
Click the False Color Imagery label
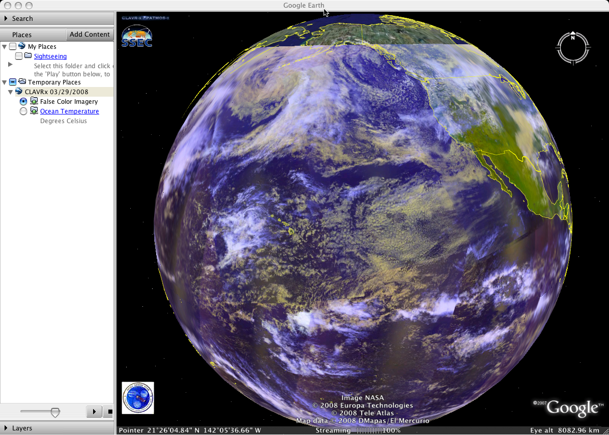(x=69, y=102)
